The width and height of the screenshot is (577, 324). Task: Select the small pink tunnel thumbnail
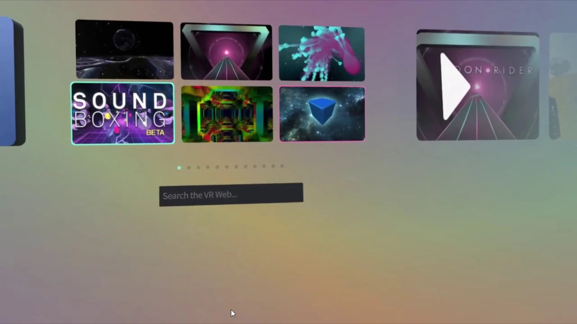click(x=226, y=52)
